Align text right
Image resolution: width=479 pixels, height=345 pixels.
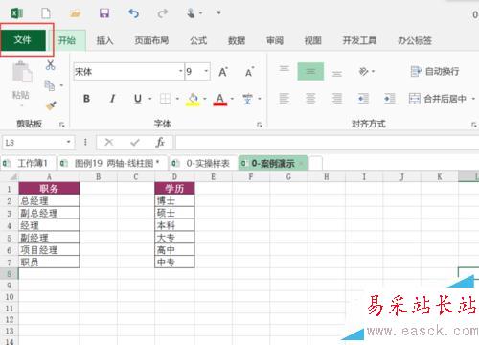337,99
